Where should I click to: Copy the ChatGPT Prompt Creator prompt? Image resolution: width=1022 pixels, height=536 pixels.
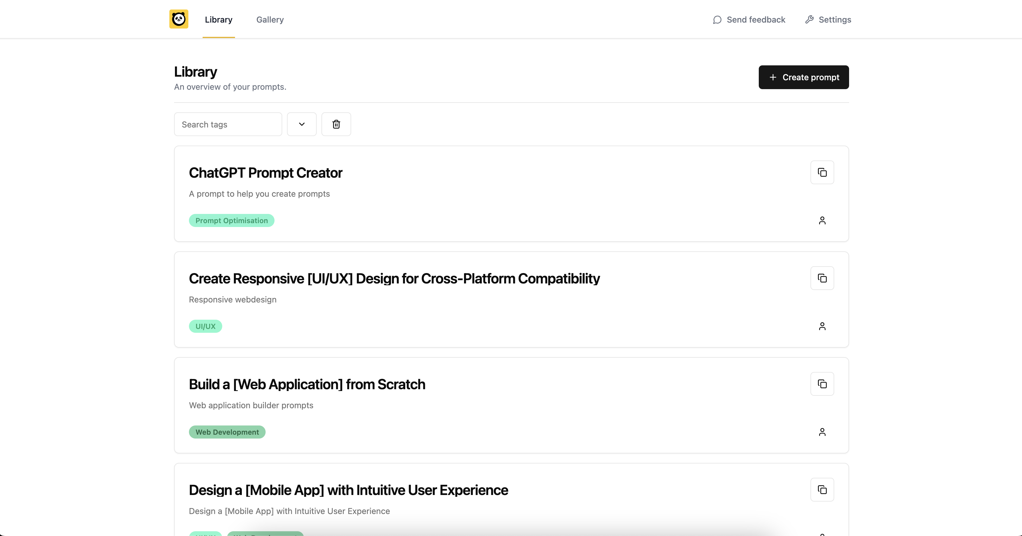tap(822, 172)
